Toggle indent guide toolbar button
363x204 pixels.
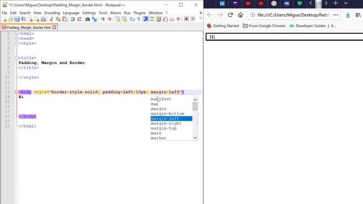pyautogui.click(x=146, y=19)
